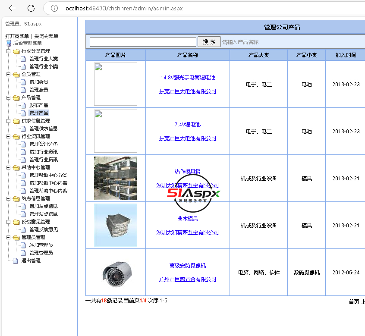Reload the page with the refresh icon
Screen dimensions: 365x336
click(31, 8)
